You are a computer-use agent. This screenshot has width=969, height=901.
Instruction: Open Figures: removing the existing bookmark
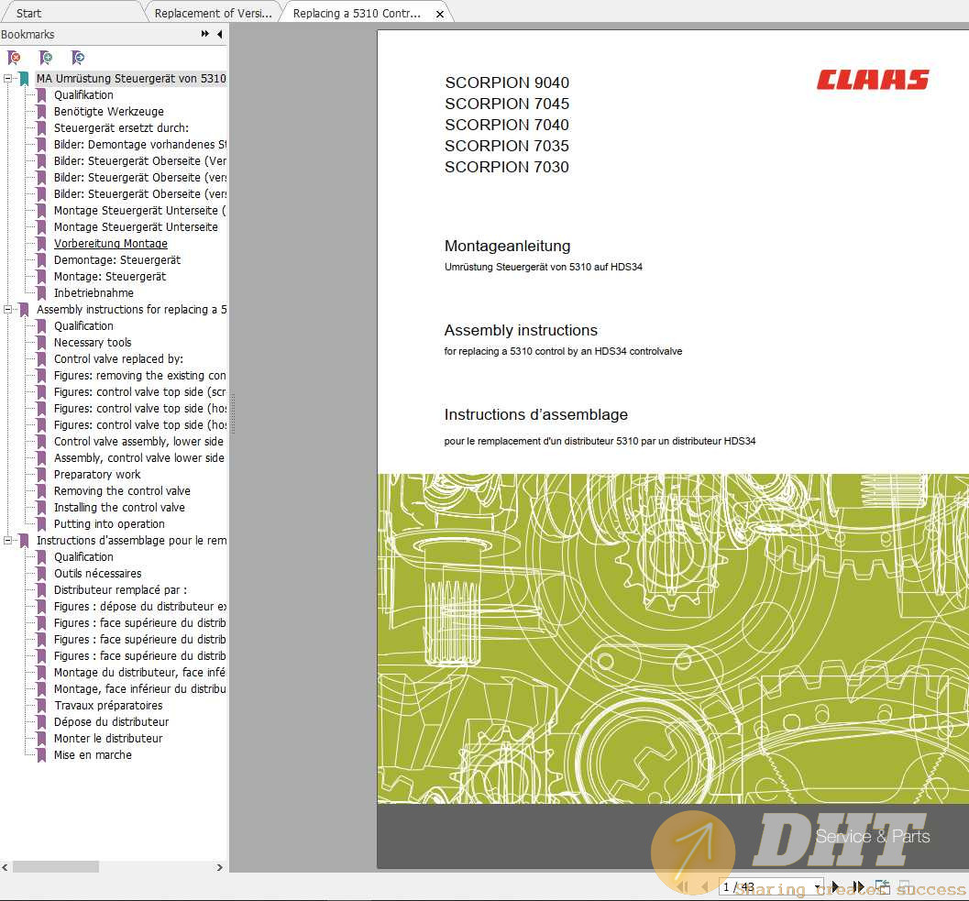click(140, 376)
